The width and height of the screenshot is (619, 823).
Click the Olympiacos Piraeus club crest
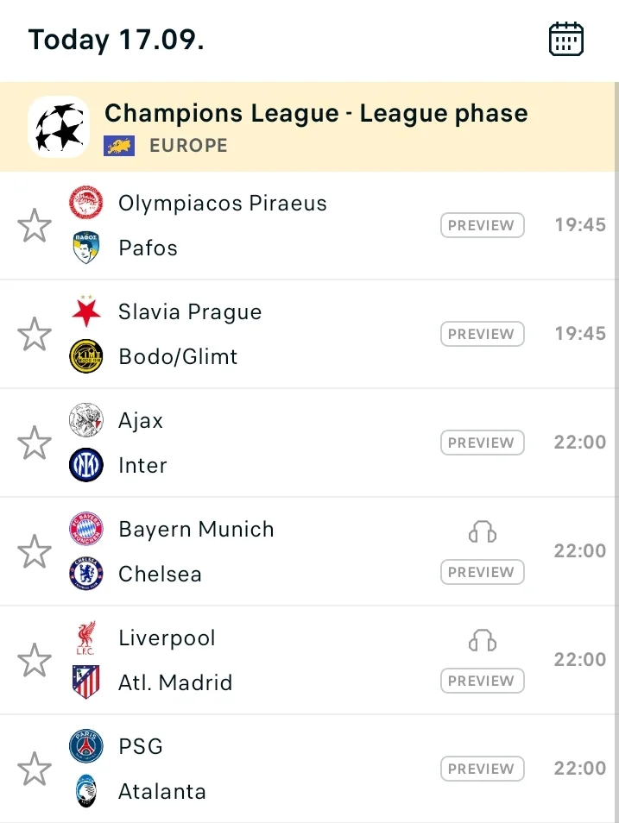click(86, 203)
